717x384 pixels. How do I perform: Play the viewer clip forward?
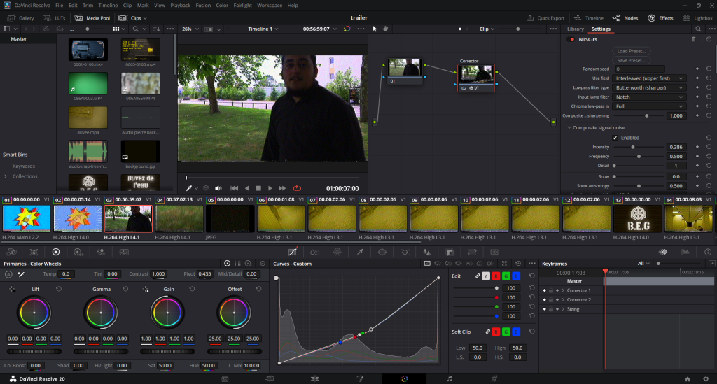[270, 188]
